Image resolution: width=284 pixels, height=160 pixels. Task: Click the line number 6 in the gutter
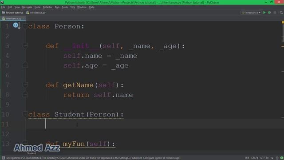coord(7,75)
